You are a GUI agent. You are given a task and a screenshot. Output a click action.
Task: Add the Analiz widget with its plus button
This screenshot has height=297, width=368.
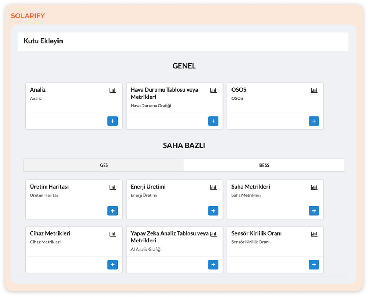pos(112,121)
